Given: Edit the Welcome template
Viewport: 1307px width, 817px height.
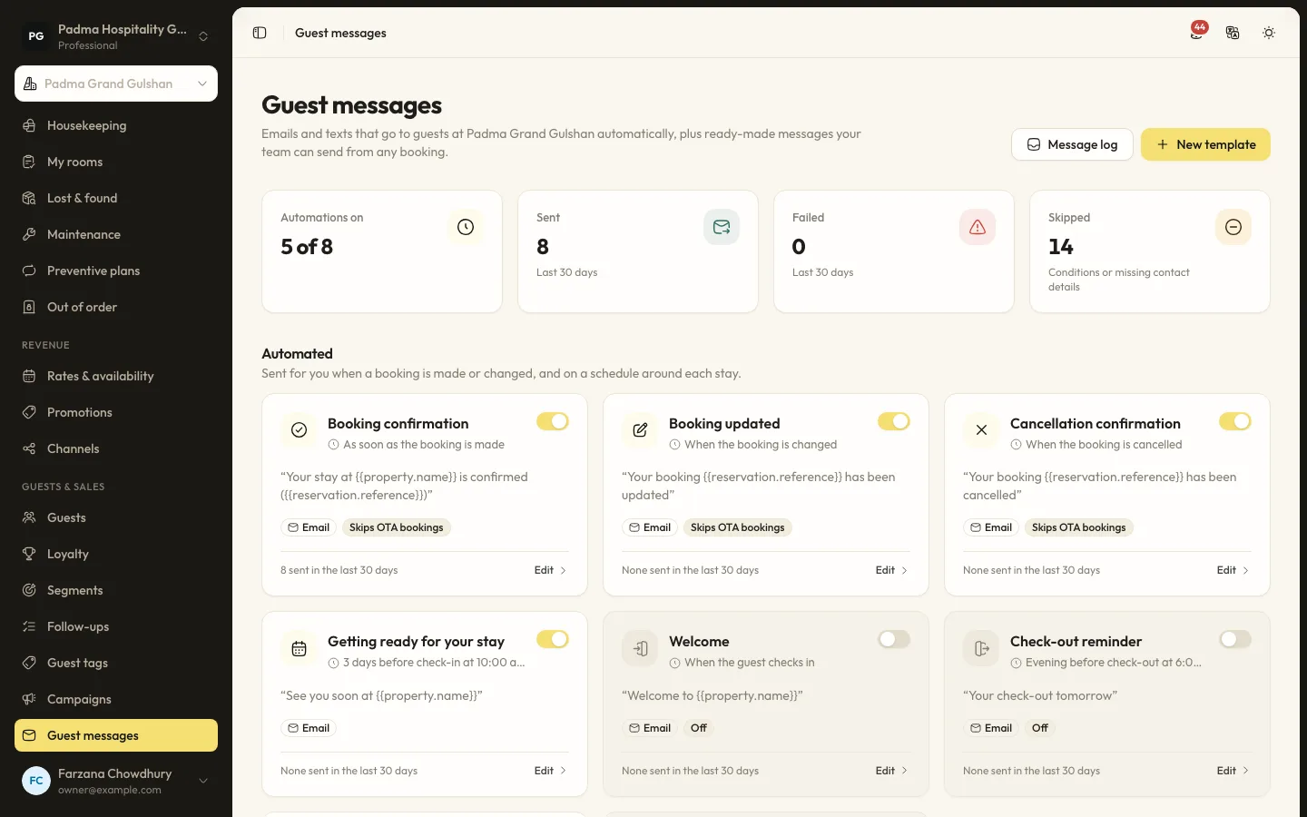Looking at the screenshot, I should click(891, 771).
